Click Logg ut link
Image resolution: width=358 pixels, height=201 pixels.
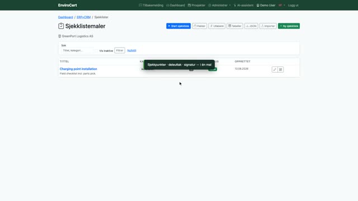pyautogui.click(x=293, y=5)
